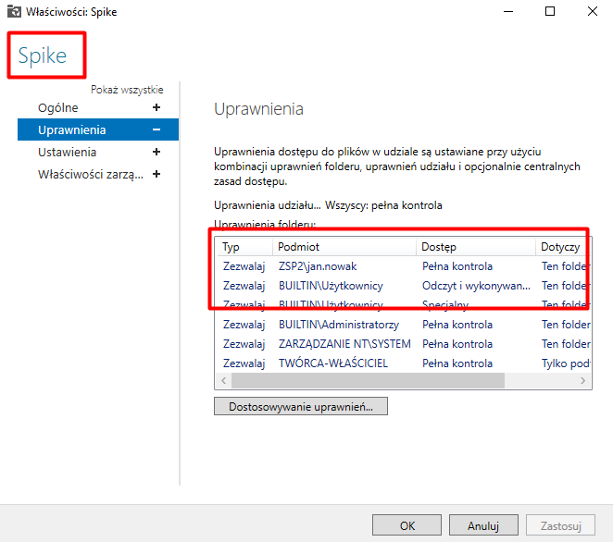Viewport: 613px width, 542px height.
Task: Click the left arrow of the horizontal scrollbar
Action: pos(223,381)
